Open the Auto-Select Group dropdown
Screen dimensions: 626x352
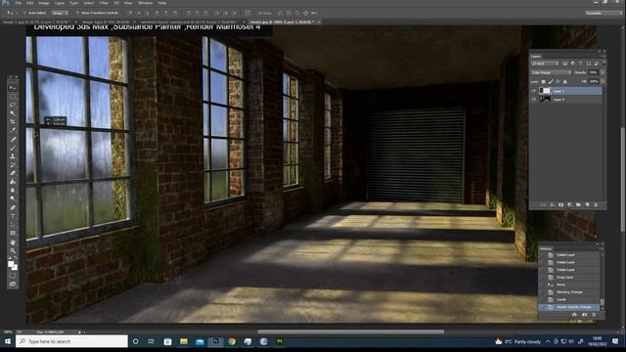pyautogui.click(x=59, y=13)
